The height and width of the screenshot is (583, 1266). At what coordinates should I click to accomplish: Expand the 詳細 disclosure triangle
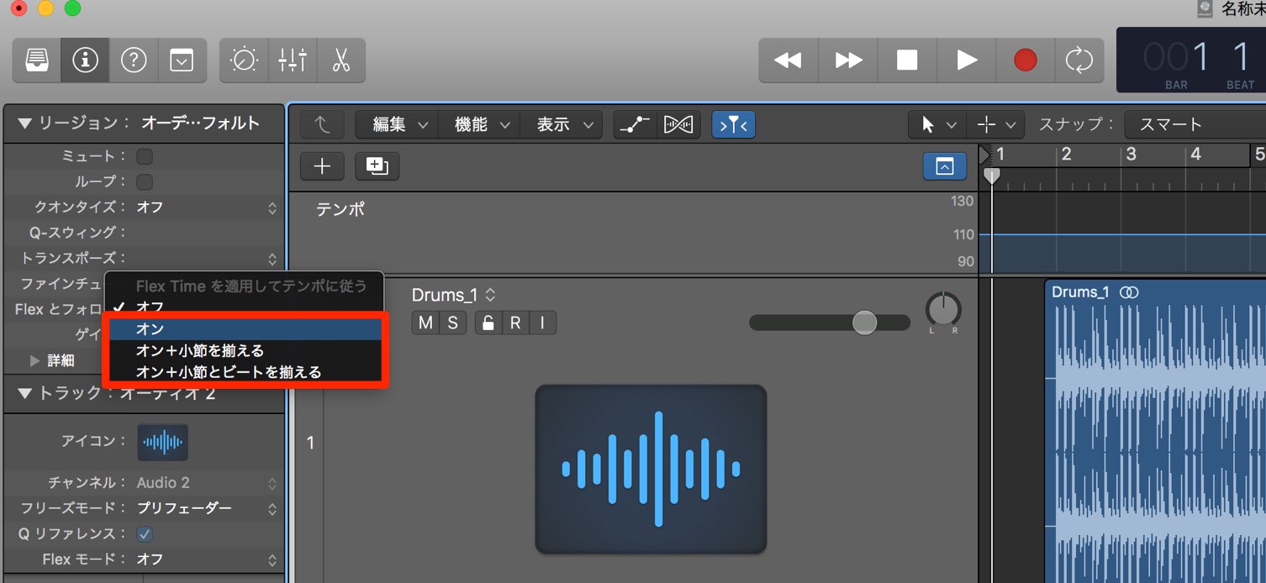click(34, 360)
